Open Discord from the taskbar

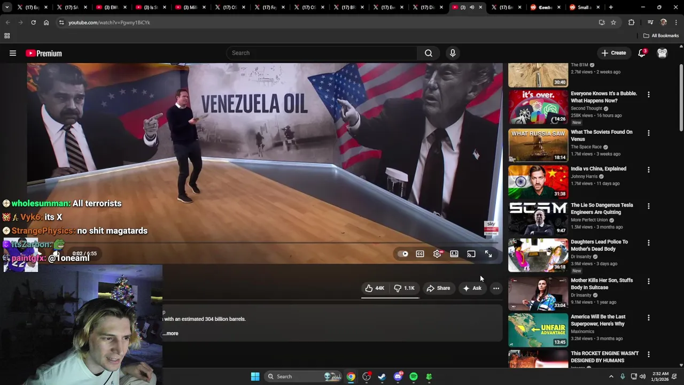tap(398, 376)
